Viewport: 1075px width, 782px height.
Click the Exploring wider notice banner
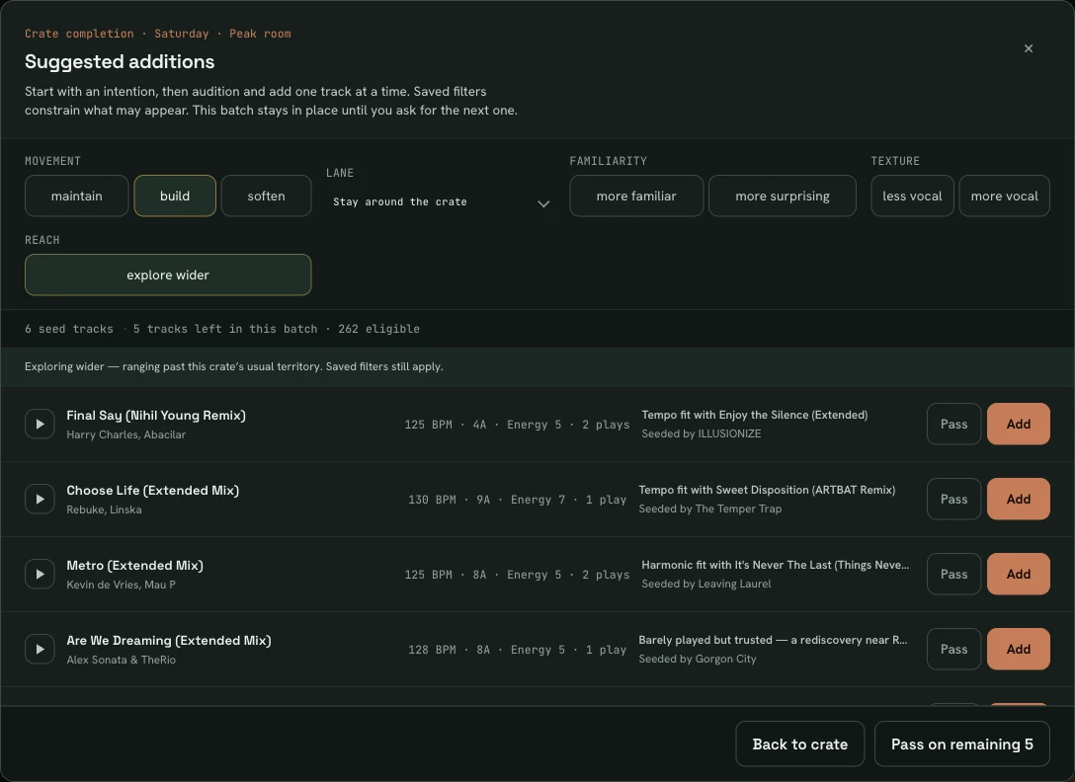click(537, 366)
